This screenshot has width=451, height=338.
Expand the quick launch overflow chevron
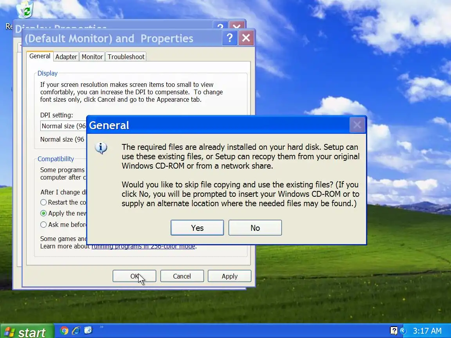tap(101, 327)
